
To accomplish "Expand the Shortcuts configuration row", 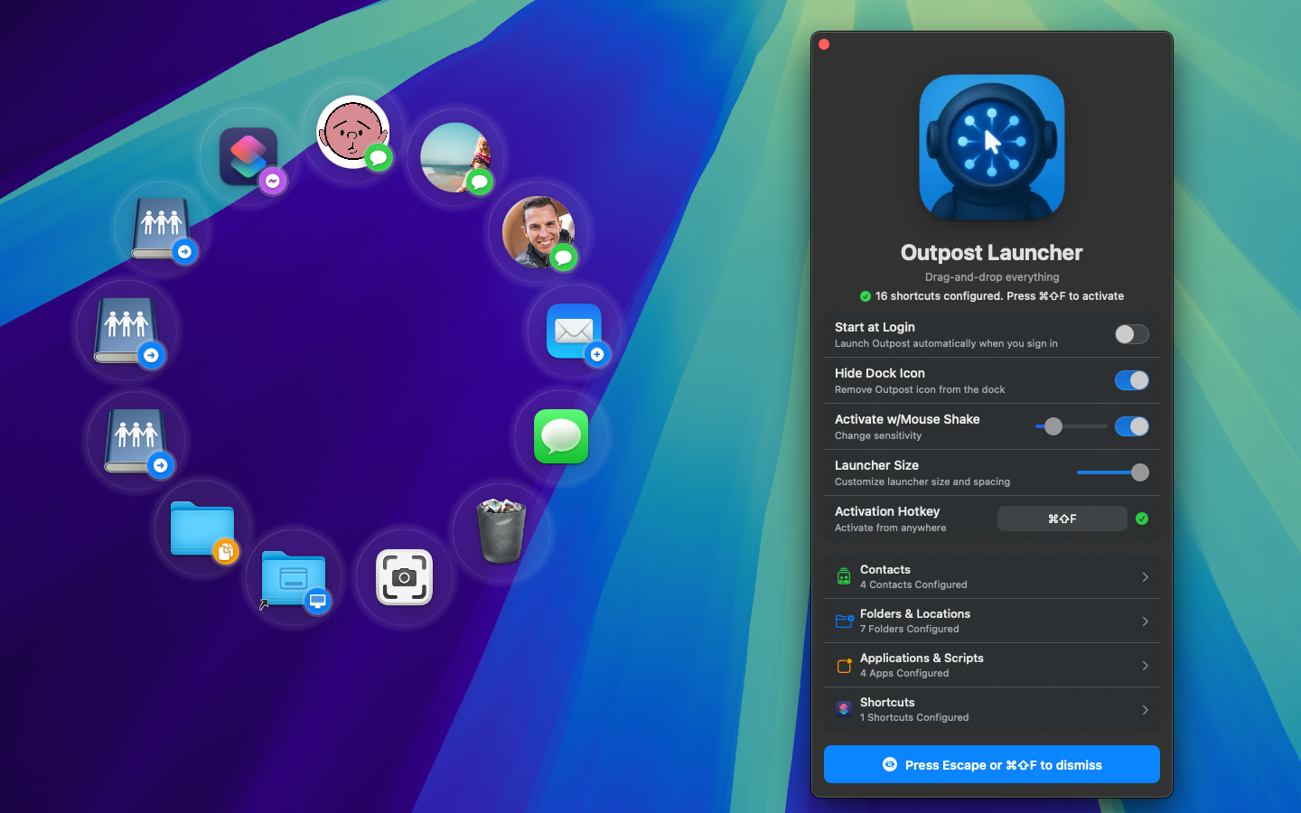I will (x=991, y=709).
